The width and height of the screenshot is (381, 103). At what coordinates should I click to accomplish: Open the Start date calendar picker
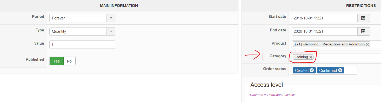click(x=364, y=18)
